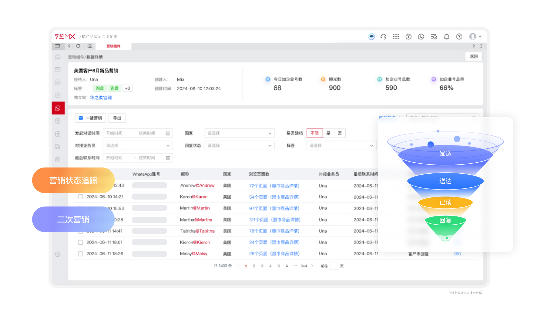Screen dimensions: 545x315
Task: Click the customer service headset icon
Action: [383, 37]
